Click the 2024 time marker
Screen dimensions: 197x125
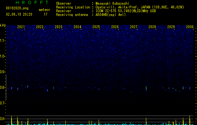click(77, 27)
